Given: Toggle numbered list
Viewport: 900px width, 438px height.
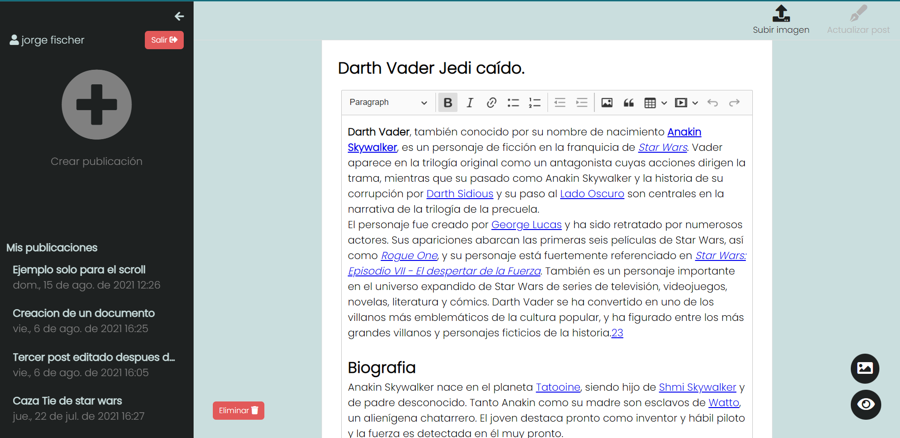Looking at the screenshot, I should pyautogui.click(x=535, y=103).
